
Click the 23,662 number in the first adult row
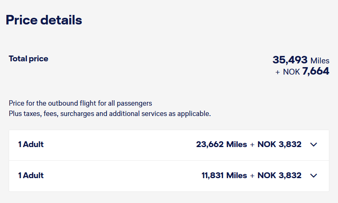[210, 145]
